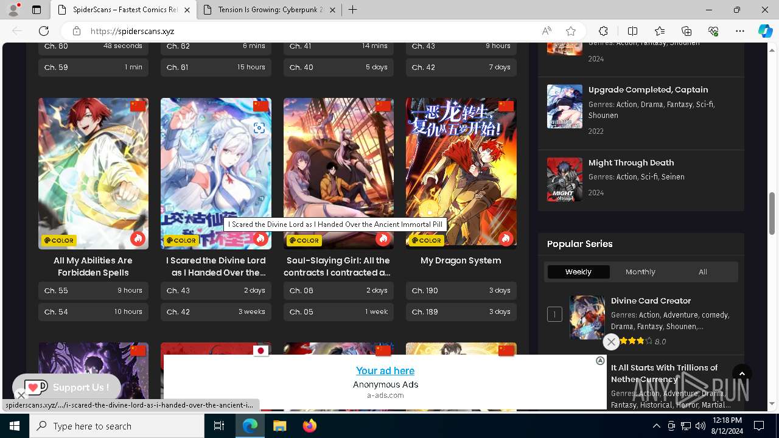Image resolution: width=779 pixels, height=438 pixels.
Task: Open I Scared the Divine Lord title link
Action: (216, 266)
